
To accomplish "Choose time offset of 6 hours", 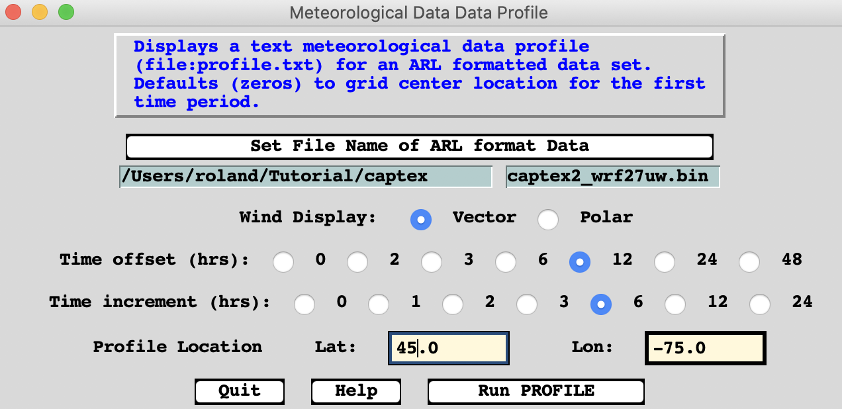I will point(506,261).
